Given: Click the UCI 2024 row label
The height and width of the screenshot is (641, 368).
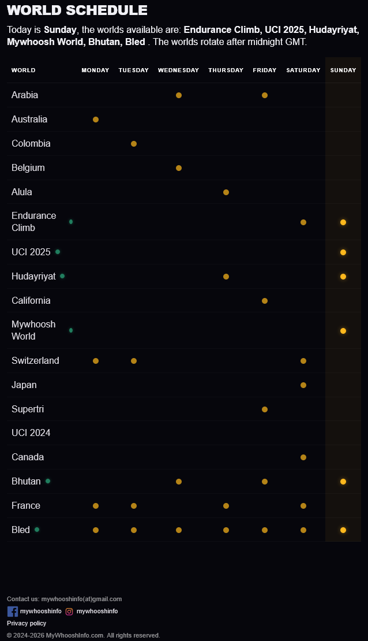Looking at the screenshot, I should [x=31, y=433].
